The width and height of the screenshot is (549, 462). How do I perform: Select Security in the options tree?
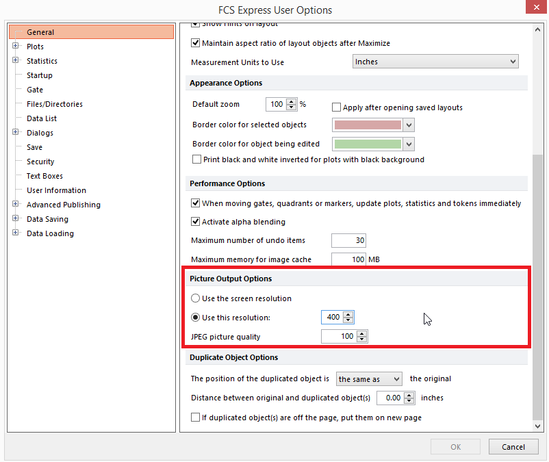pyautogui.click(x=40, y=162)
